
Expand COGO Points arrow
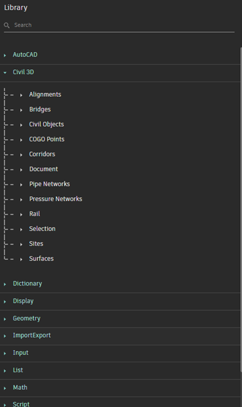21,140
